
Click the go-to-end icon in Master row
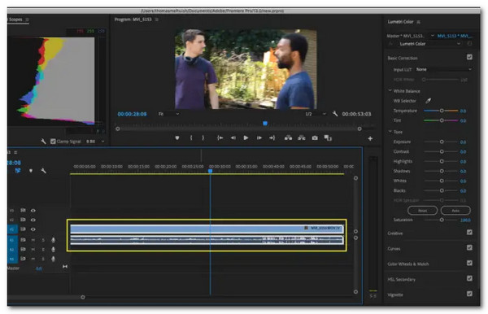click(x=65, y=267)
